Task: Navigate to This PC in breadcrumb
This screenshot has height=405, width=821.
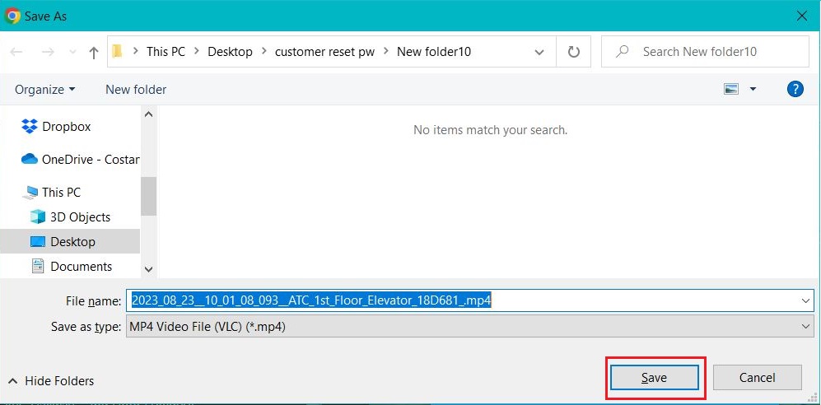Action: [166, 52]
